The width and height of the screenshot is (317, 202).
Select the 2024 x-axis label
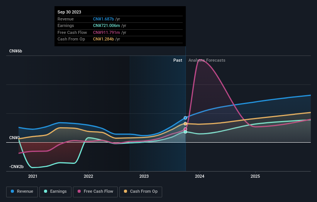200,177
